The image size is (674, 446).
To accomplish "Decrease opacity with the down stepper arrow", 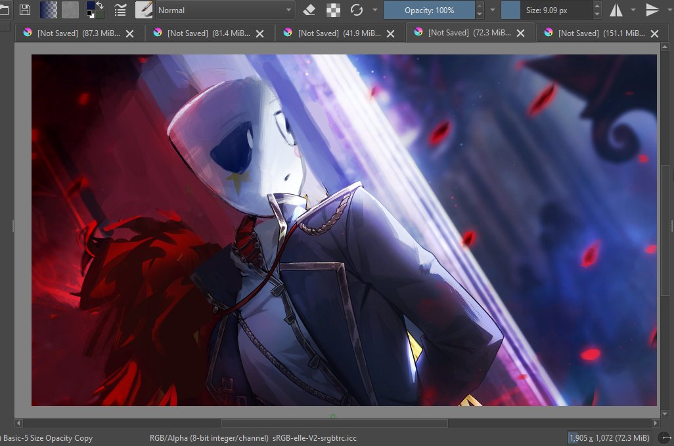I will 480,14.
